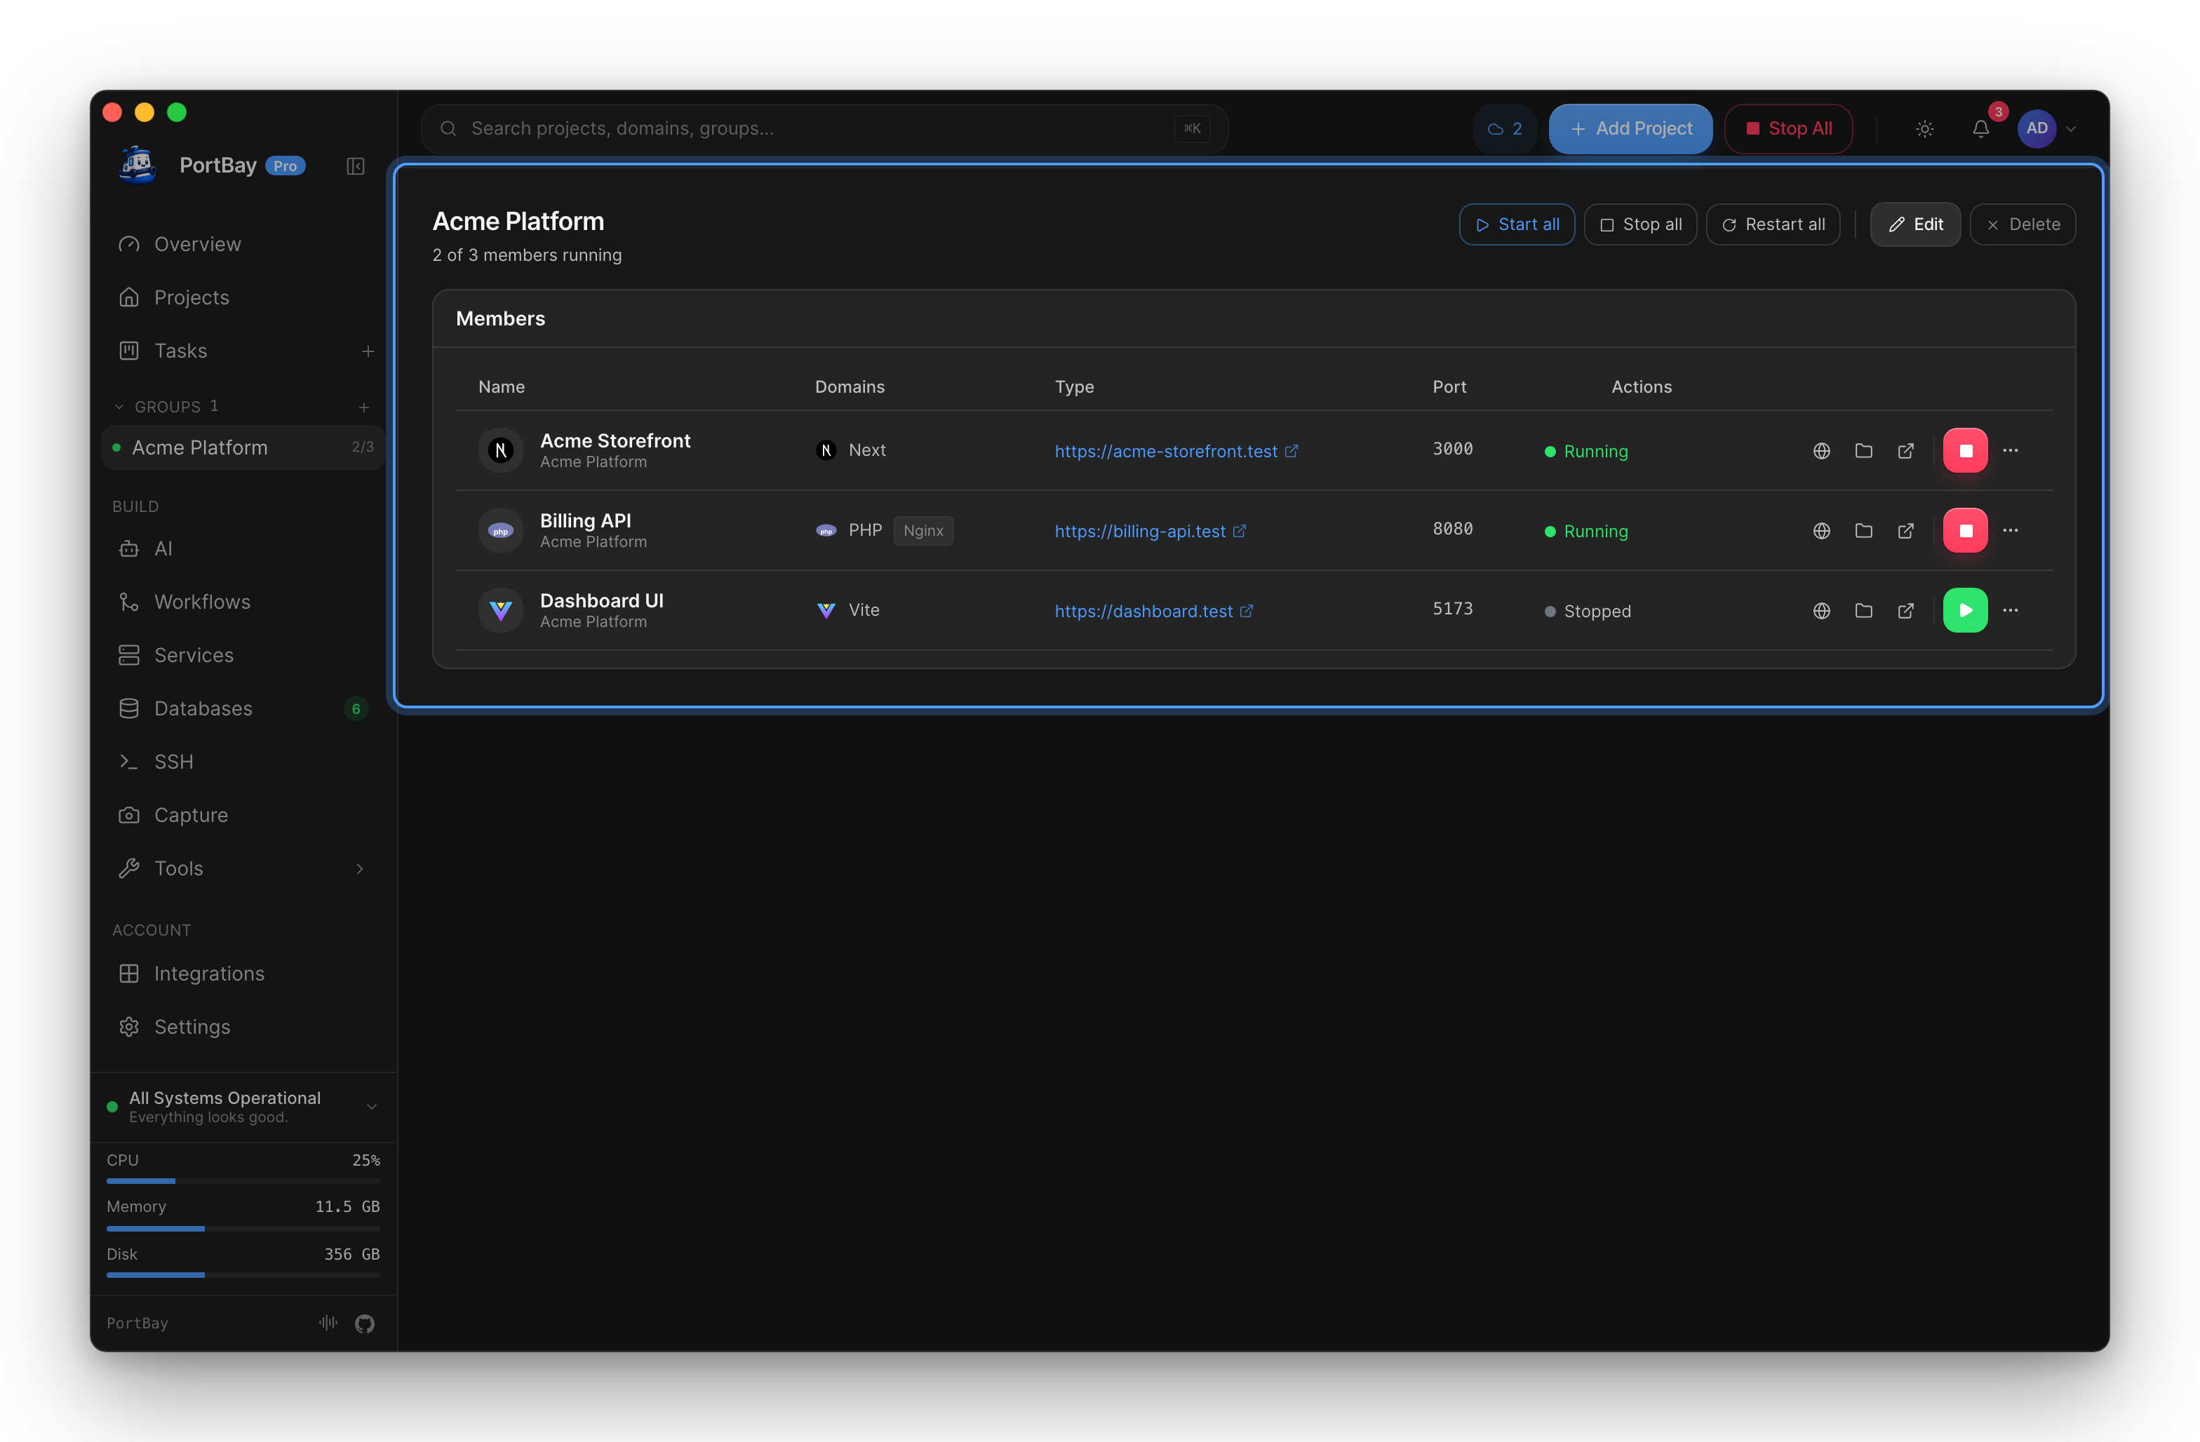Open Acme Storefront in external window icon
This screenshot has width=2200, height=1442.
click(x=1906, y=450)
